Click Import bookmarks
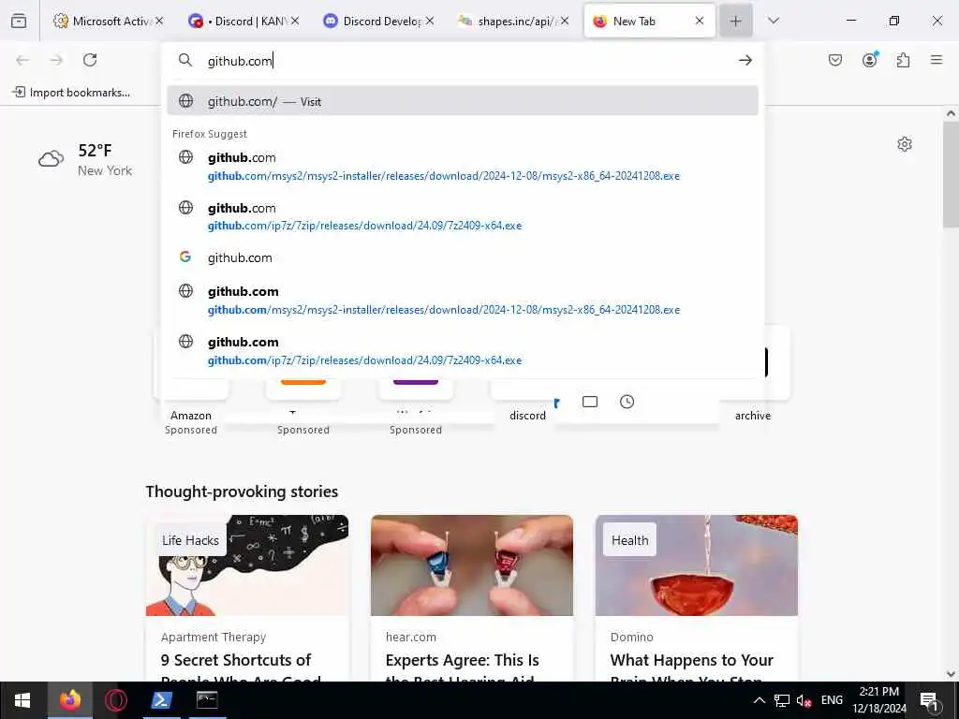This screenshot has width=959, height=719. pos(71,93)
